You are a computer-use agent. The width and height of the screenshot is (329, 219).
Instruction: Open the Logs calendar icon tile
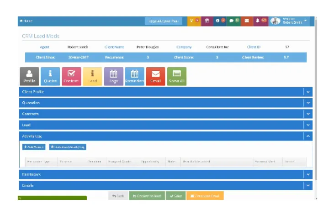pos(113,76)
